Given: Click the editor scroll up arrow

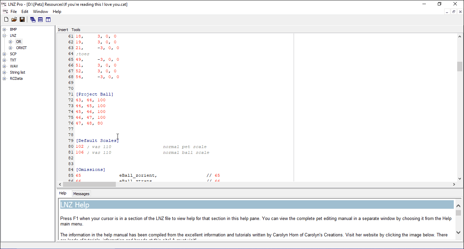Looking at the screenshot, I should 460,36.
